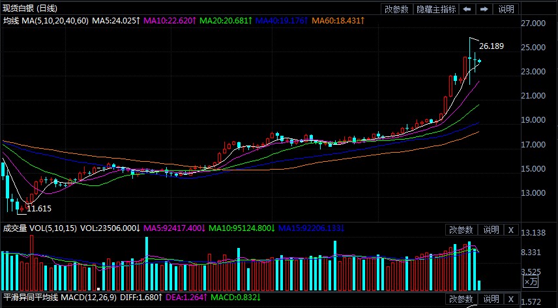The image size is (558, 308).
Task: Change parameters of the MACD indicator
Action: [x=462, y=300]
